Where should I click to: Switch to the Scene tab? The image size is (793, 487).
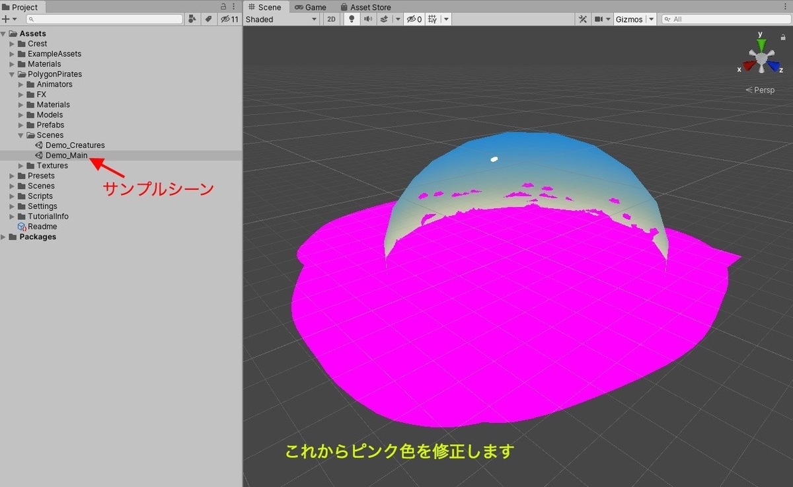[x=265, y=7]
